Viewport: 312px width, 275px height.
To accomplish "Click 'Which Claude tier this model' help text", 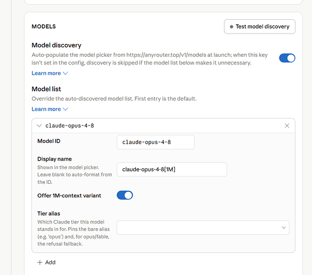I will pos(73,233).
